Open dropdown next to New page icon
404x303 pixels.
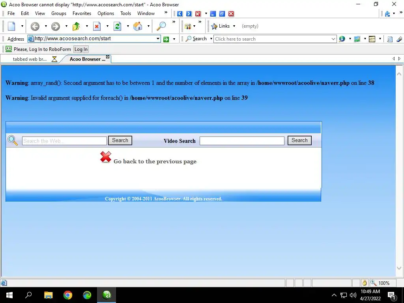pos(22,26)
